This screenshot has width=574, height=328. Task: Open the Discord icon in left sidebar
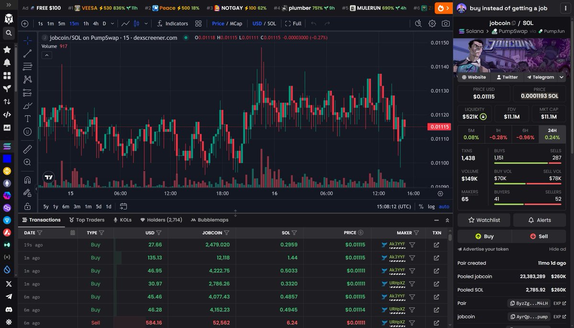pyautogui.click(x=8, y=309)
